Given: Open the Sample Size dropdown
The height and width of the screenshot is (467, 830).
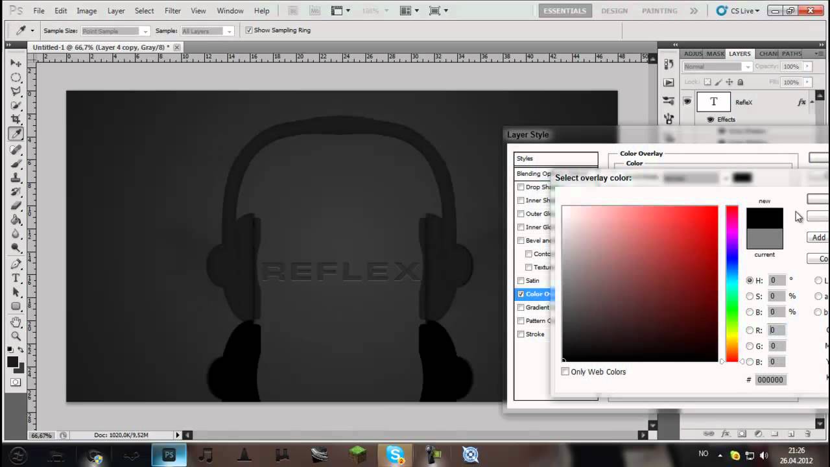Looking at the screenshot, I should click(115, 31).
